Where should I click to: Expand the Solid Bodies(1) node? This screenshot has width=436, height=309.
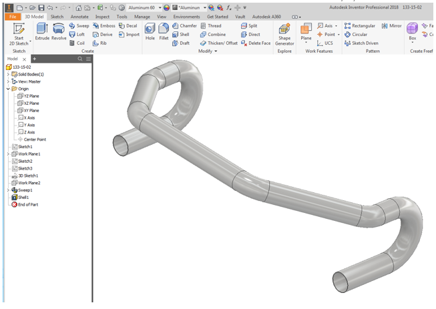pos(8,74)
